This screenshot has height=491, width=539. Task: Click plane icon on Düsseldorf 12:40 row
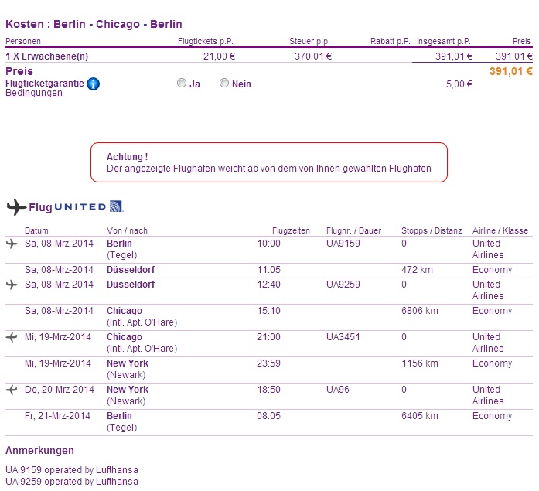(x=12, y=285)
